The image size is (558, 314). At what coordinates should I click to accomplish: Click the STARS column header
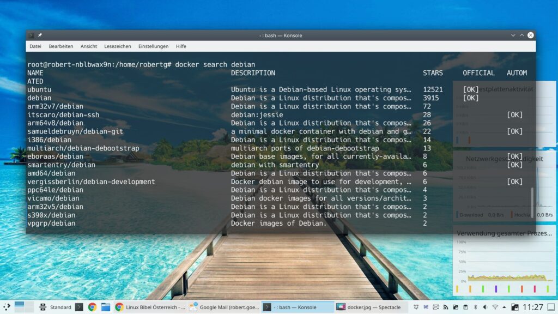433,73
